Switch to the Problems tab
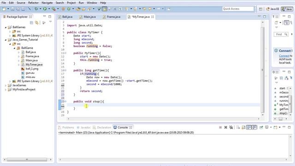295x166 pixels. (x=66, y=127)
